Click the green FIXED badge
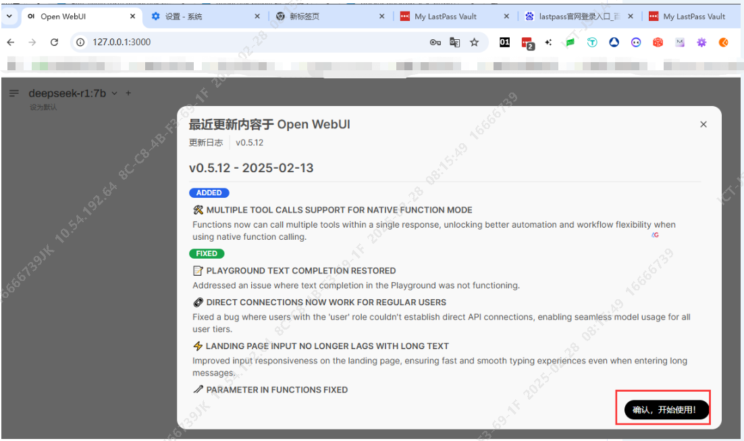 coord(207,253)
